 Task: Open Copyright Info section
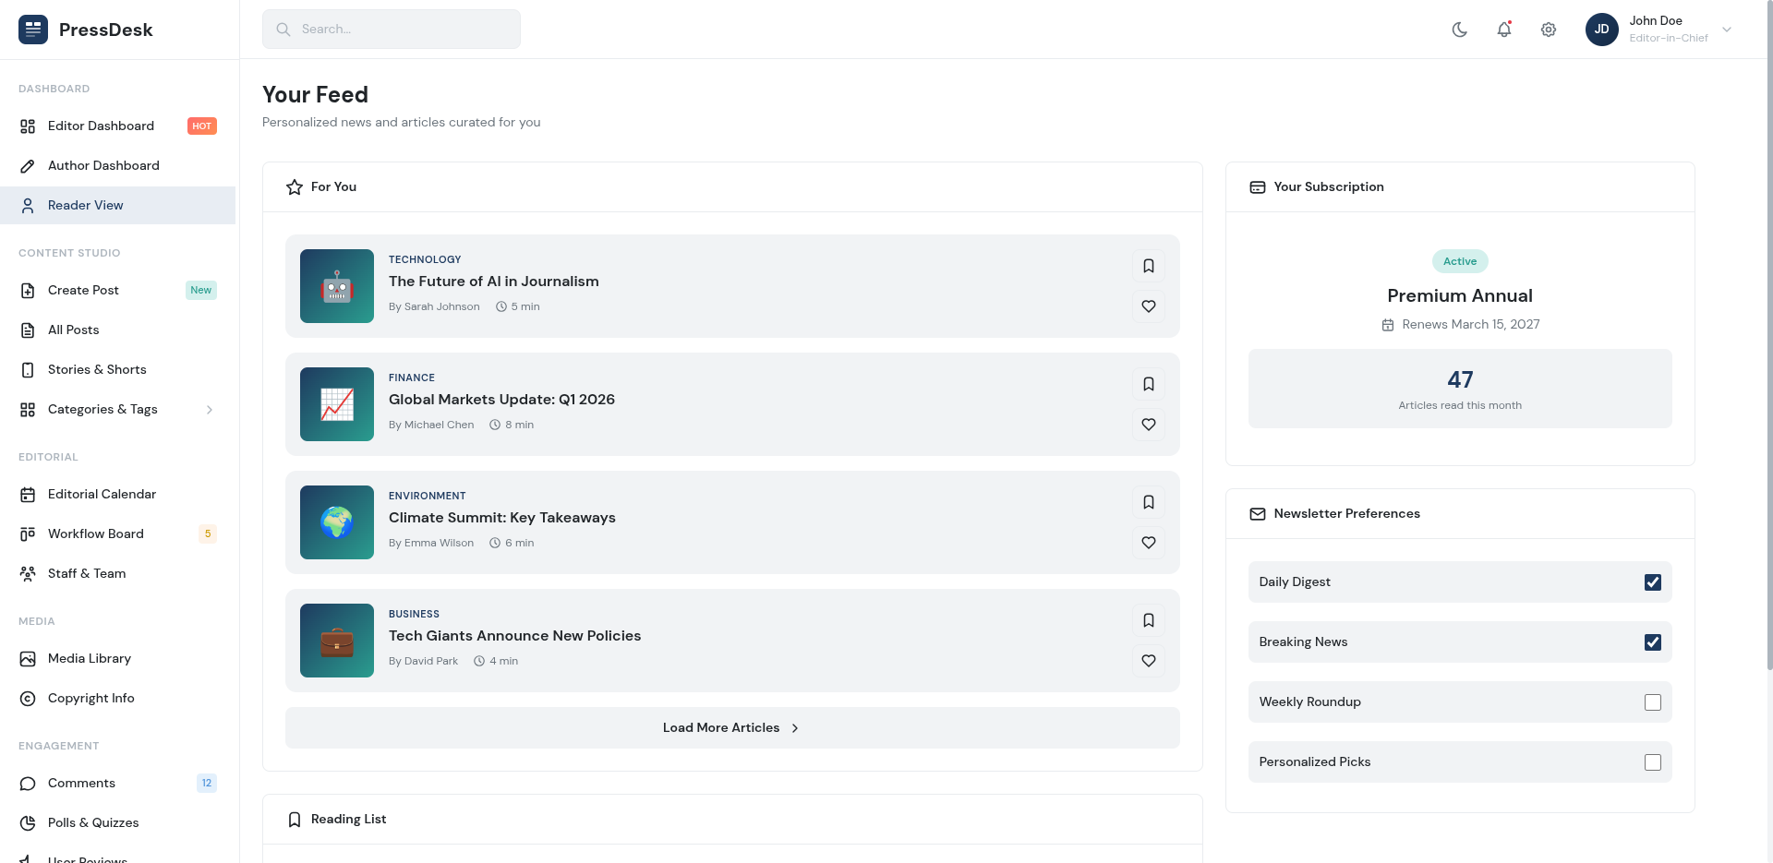point(91,698)
